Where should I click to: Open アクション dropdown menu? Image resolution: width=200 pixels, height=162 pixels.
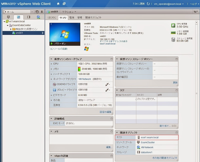tap(69, 12)
